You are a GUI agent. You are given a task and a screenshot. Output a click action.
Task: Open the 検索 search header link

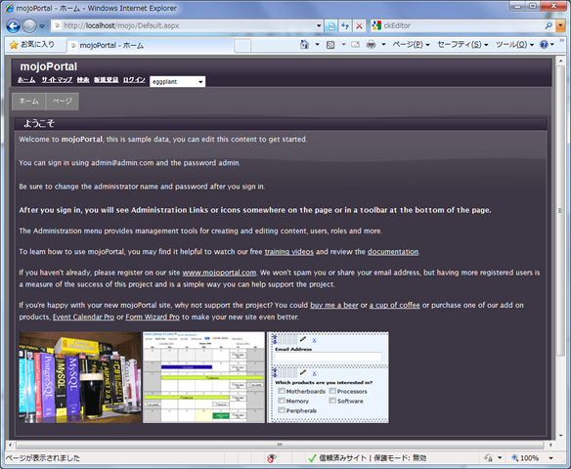(x=83, y=80)
